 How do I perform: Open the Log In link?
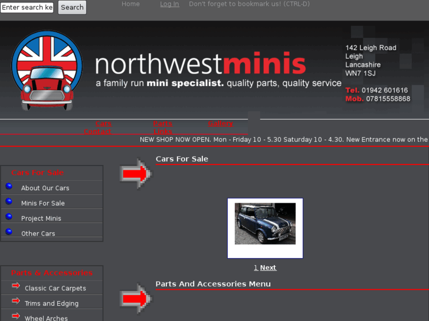tap(169, 4)
